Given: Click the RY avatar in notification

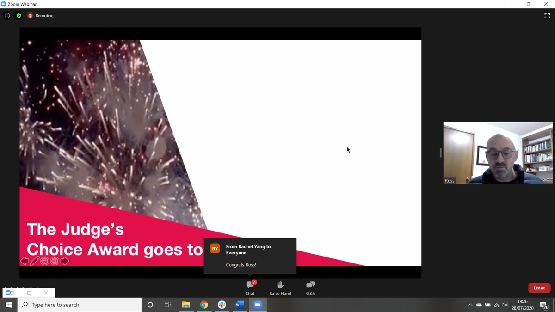Looking at the screenshot, I should pos(215,249).
